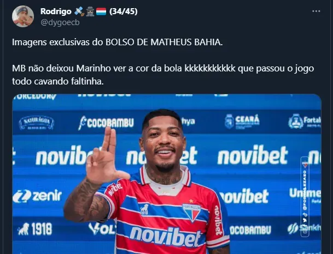Click the Unimed logo at right edge
333x254 pixels.
tap(305, 195)
